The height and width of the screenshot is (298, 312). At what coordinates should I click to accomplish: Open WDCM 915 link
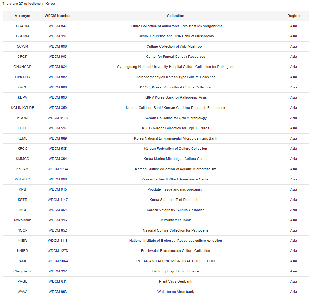(57, 189)
